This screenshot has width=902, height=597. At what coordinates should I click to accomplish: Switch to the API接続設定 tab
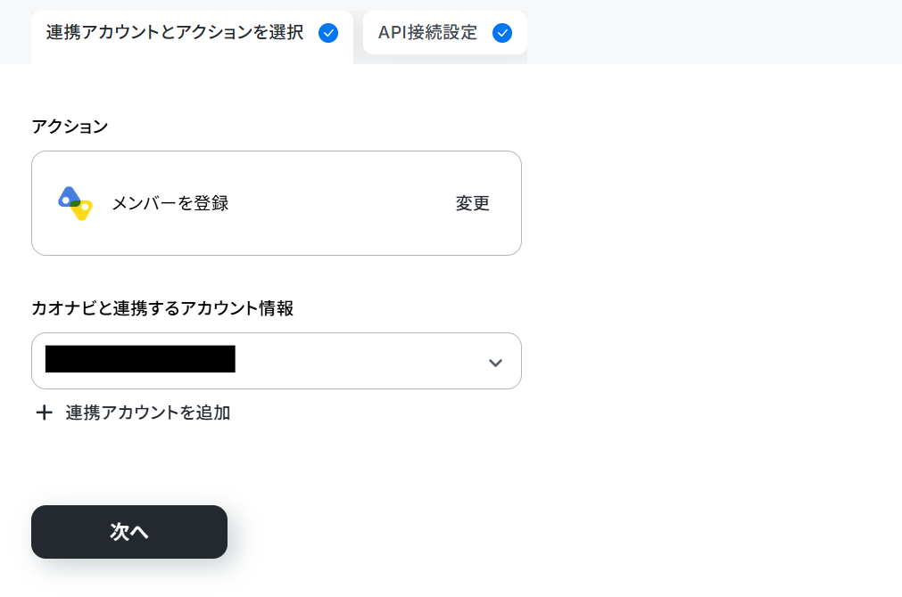(x=444, y=33)
